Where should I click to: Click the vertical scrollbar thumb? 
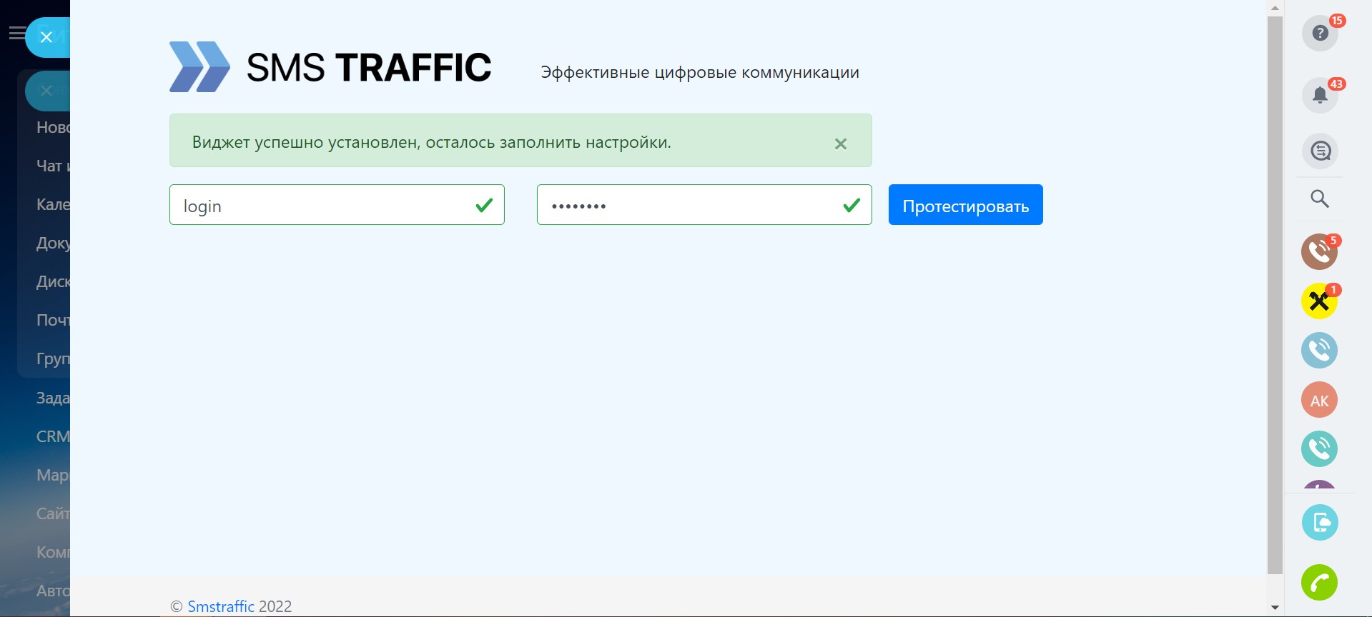click(1275, 295)
